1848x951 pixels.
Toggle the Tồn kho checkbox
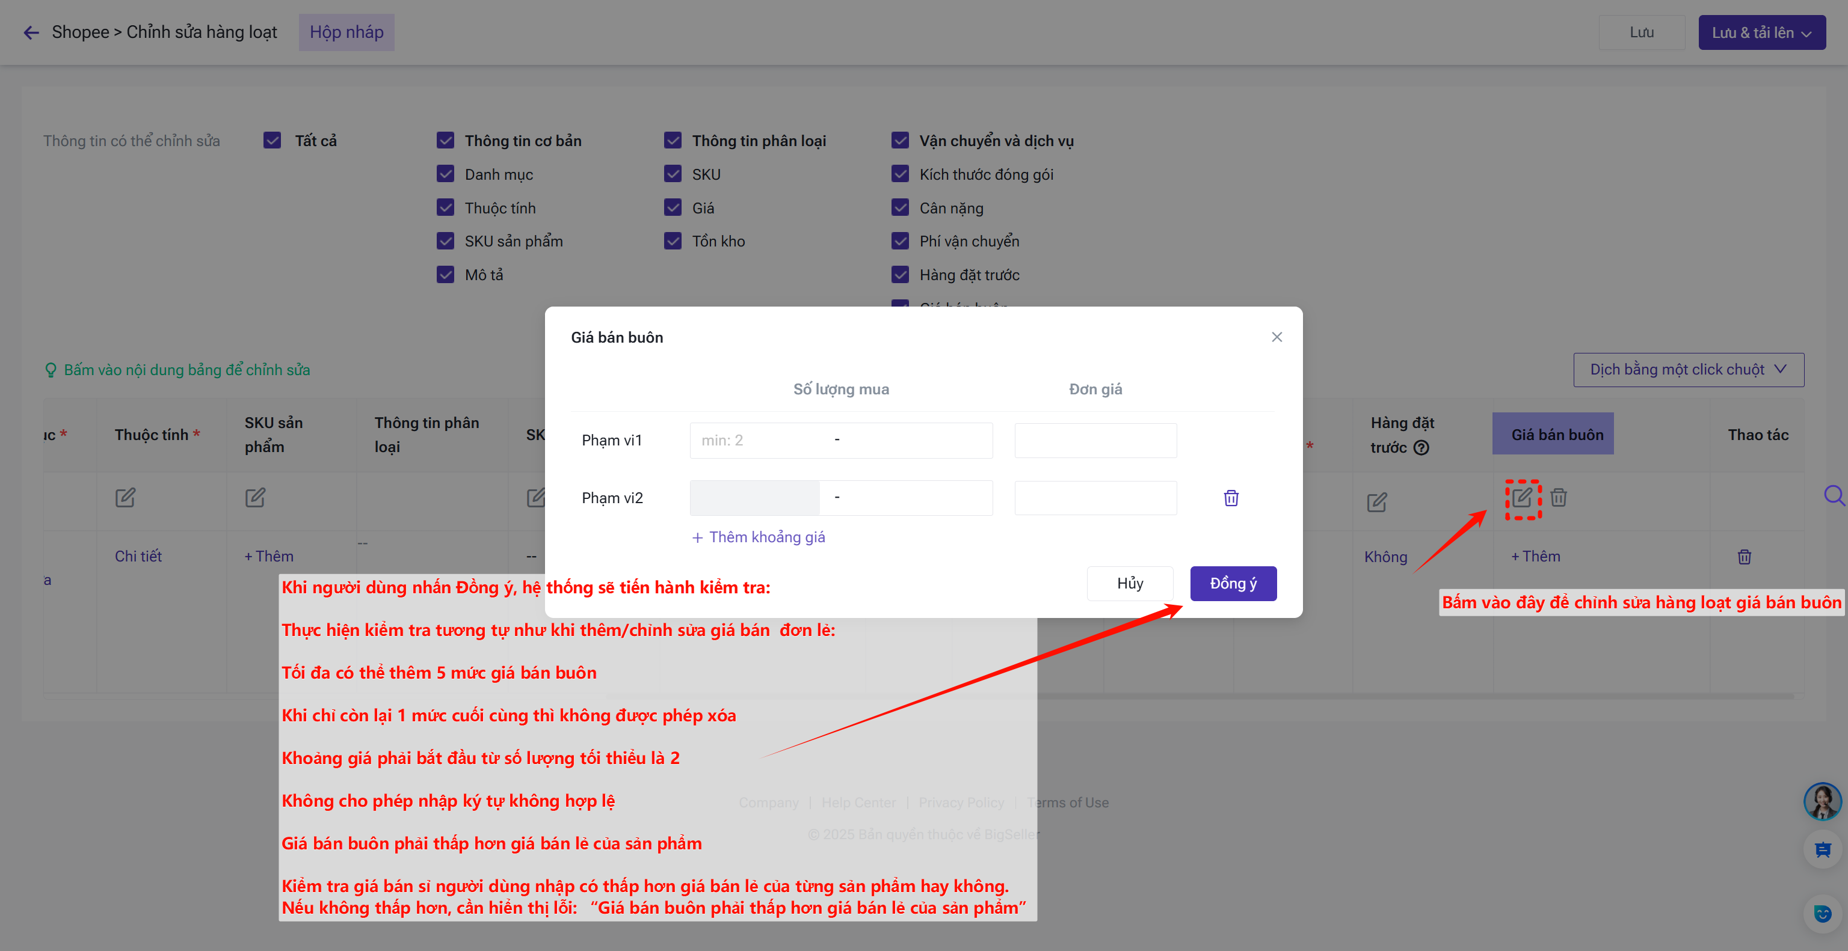pyautogui.click(x=673, y=241)
